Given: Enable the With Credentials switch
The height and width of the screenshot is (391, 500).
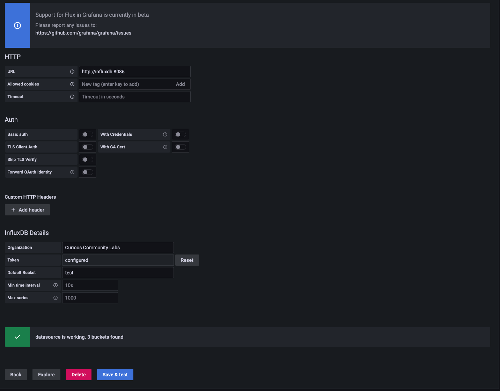Looking at the screenshot, I should 181,134.
